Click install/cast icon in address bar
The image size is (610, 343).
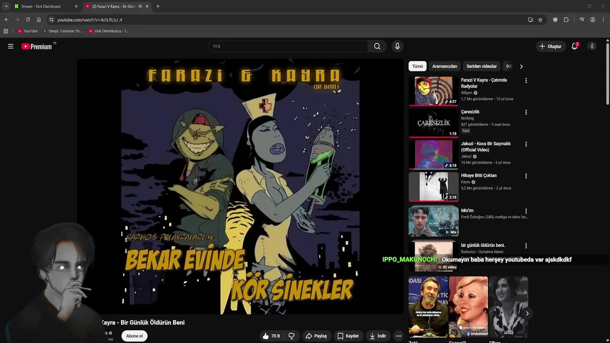[x=530, y=20]
